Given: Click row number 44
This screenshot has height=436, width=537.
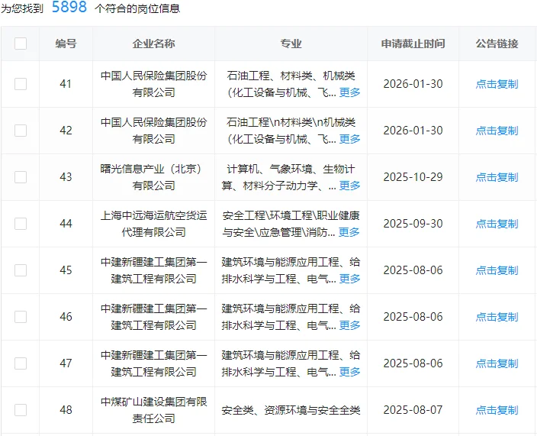Looking at the screenshot, I should (x=66, y=224).
